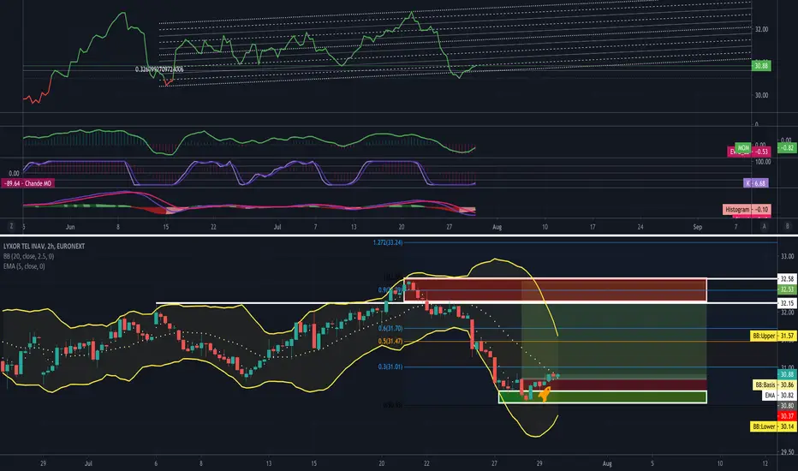The height and width of the screenshot is (471, 798).
Task: Click the gray 30.80 price label
Action: coord(787,406)
